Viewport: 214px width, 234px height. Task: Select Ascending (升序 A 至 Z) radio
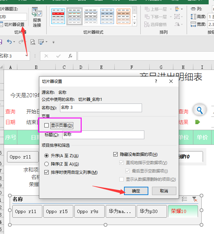46,156
